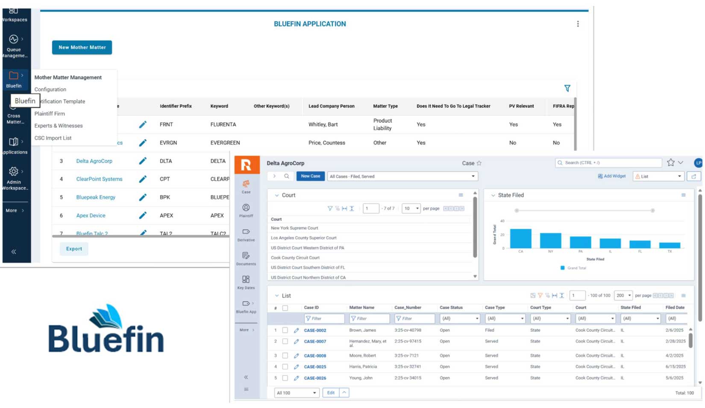Edit the Bluepeak Energy row pencil icon
This screenshot has width=705, height=408.
pyautogui.click(x=143, y=197)
